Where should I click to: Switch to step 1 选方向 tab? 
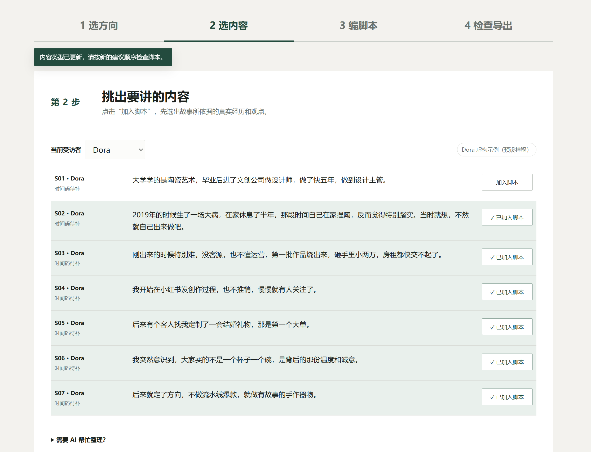[99, 26]
